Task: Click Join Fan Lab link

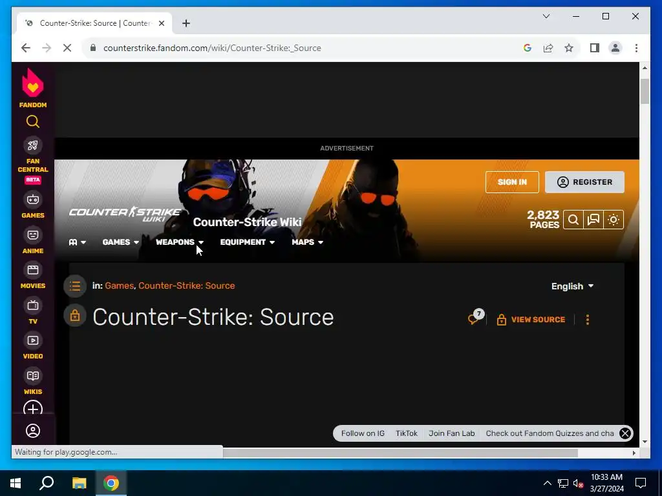Action: point(452,433)
